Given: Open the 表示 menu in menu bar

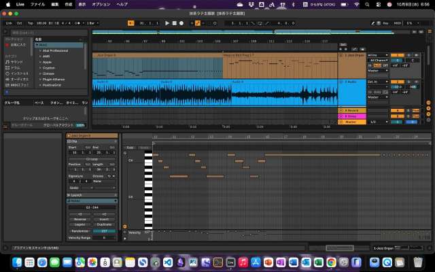Looking at the screenshot, I should point(82,4).
